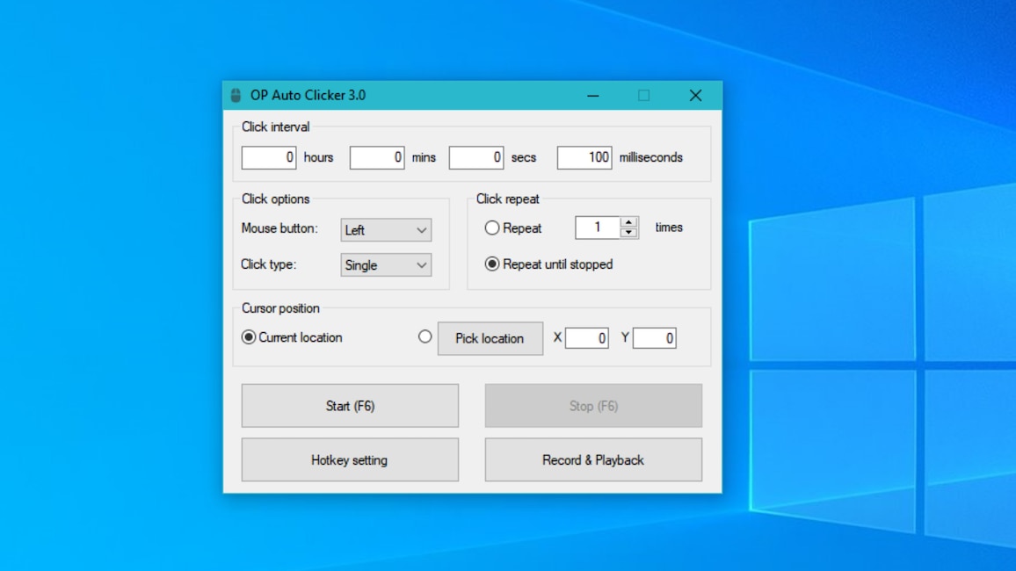Focus the mins input field
Viewport: 1016px width, 571px height.
point(377,157)
